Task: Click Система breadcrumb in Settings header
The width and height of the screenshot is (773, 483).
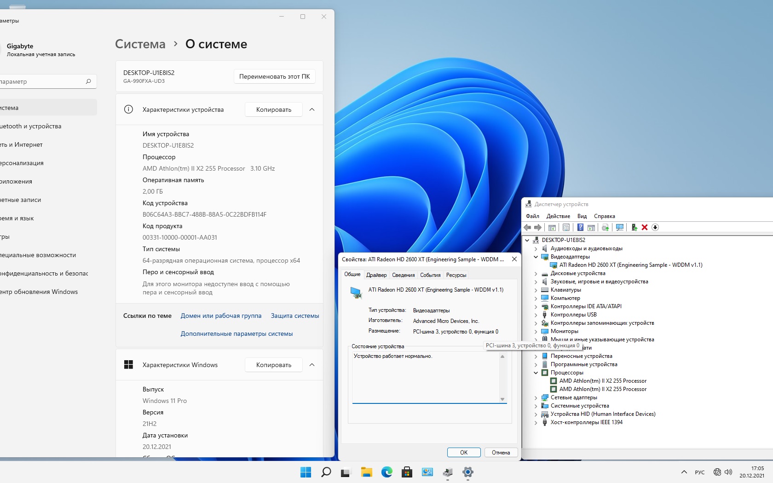Action: coord(140,44)
